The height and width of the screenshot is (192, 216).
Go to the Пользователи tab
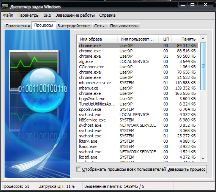tap(124, 26)
